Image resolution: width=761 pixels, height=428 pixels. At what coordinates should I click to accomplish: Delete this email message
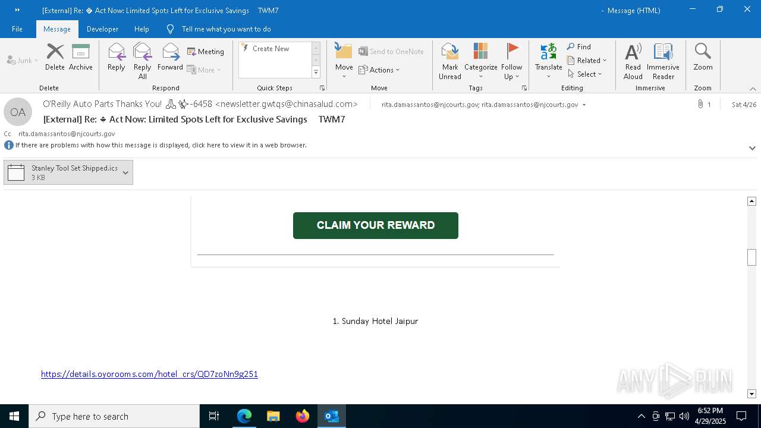(x=55, y=57)
